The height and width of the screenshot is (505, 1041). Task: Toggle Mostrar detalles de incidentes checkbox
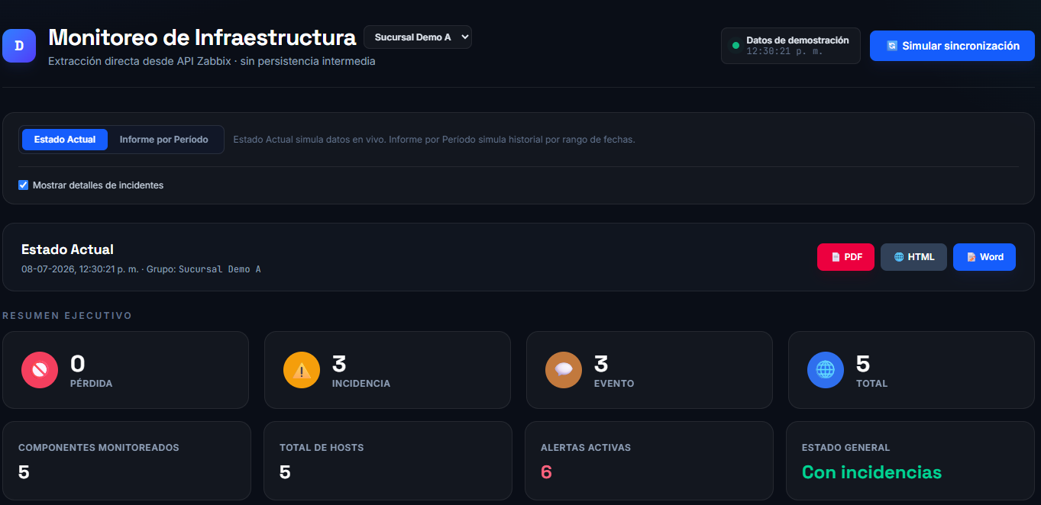(23, 185)
